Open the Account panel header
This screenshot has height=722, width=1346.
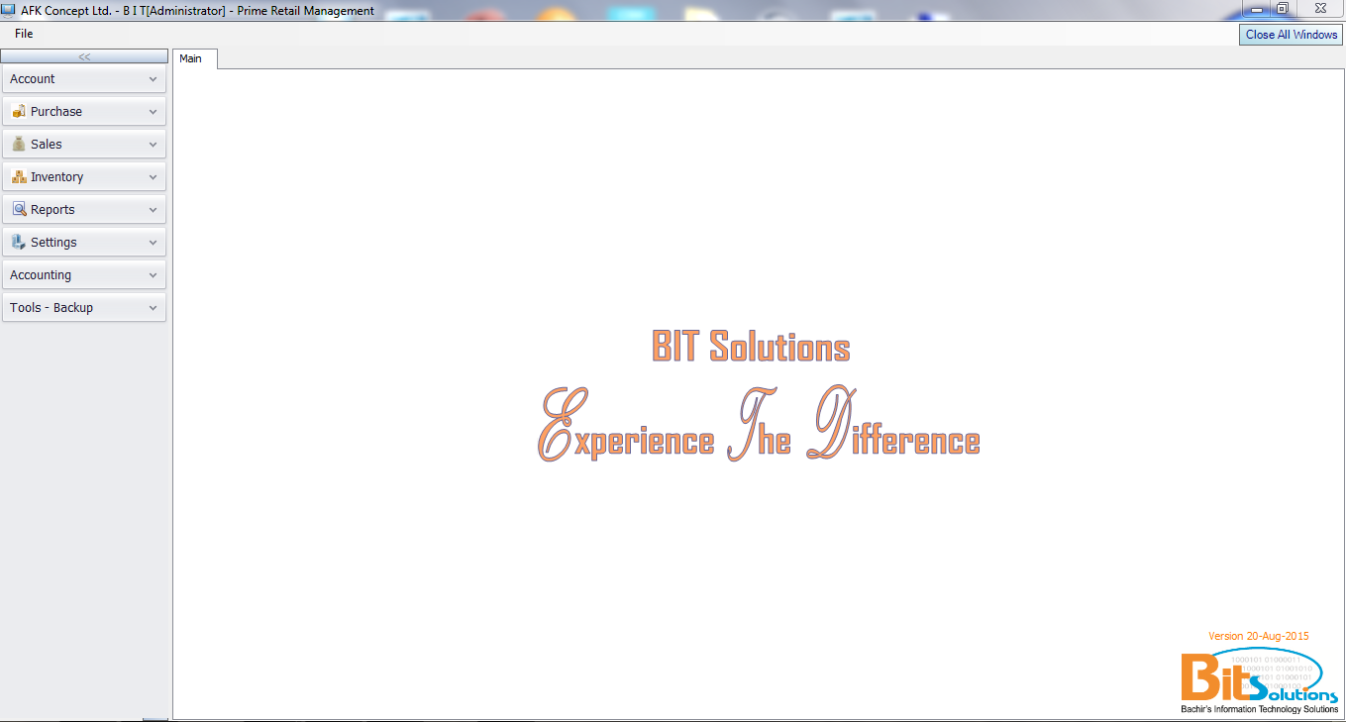pyautogui.click(x=84, y=79)
